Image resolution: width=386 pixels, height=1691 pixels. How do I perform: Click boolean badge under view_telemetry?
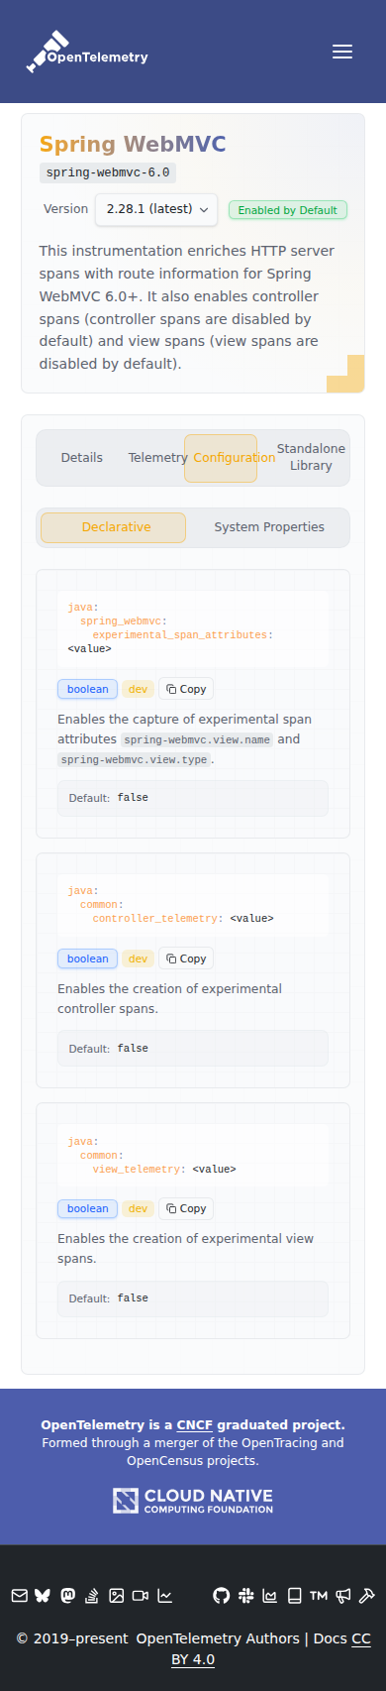pyautogui.click(x=88, y=1208)
